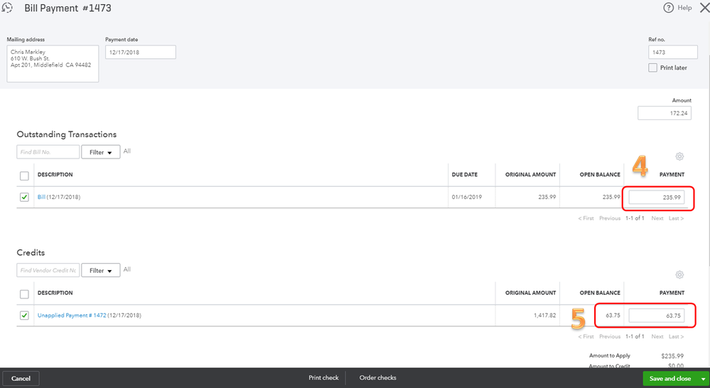Click the due date cell 01/16/2019

[467, 197]
